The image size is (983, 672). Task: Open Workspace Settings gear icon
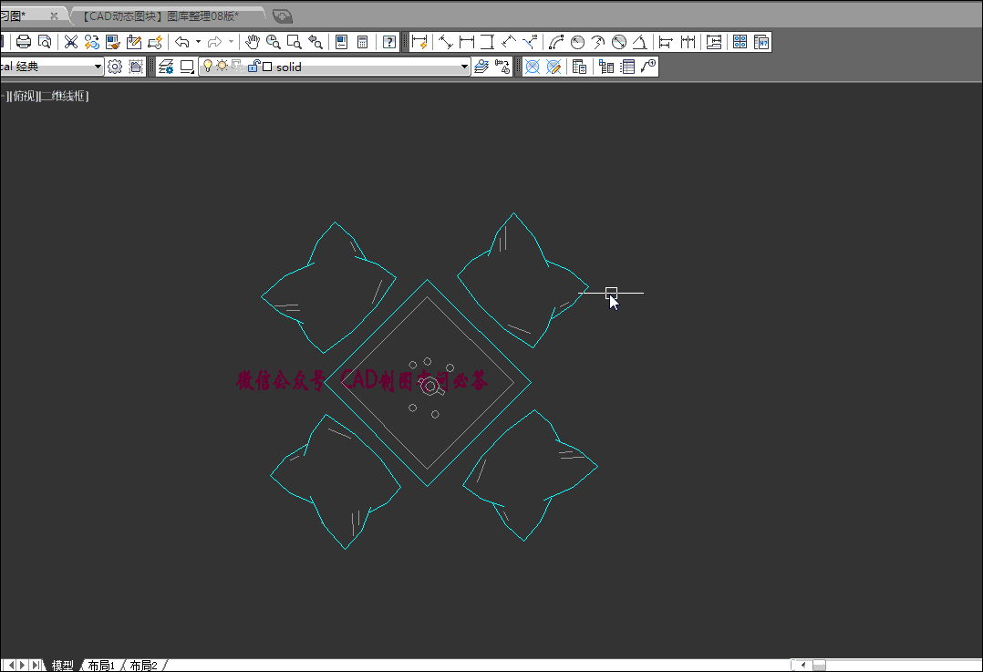[x=115, y=67]
